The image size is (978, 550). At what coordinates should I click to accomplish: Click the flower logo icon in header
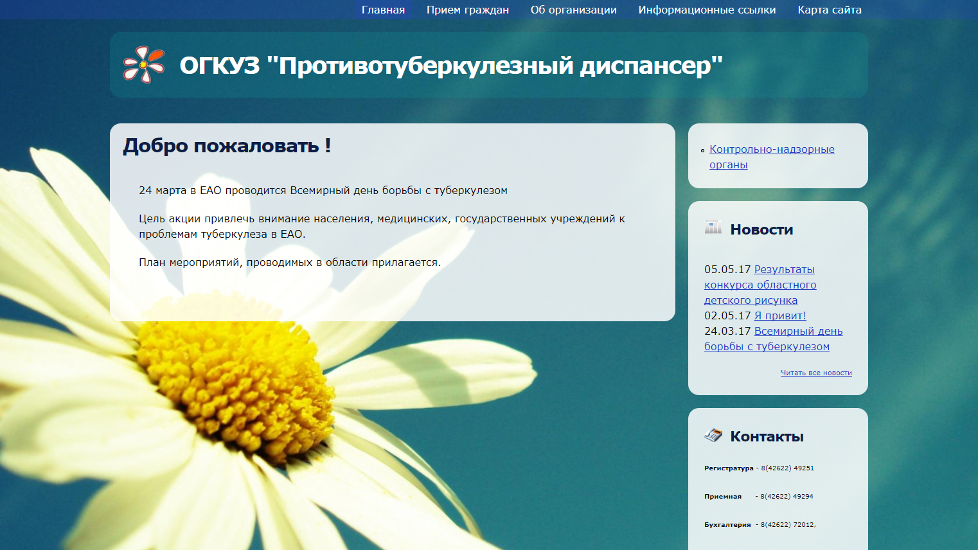tap(144, 65)
